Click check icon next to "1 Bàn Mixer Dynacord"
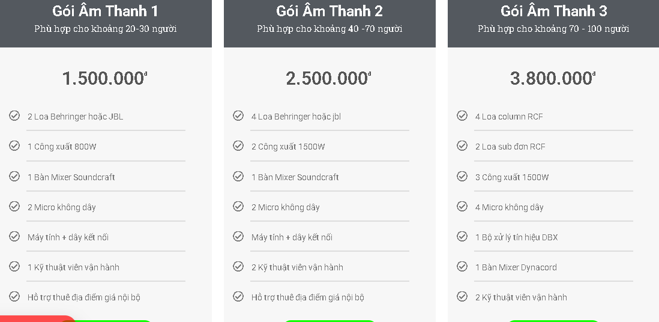The width and height of the screenshot is (659, 322). coord(462,266)
